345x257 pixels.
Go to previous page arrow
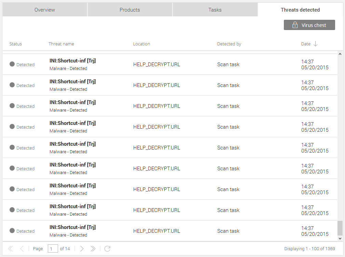pyautogui.click(x=22, y=249)
